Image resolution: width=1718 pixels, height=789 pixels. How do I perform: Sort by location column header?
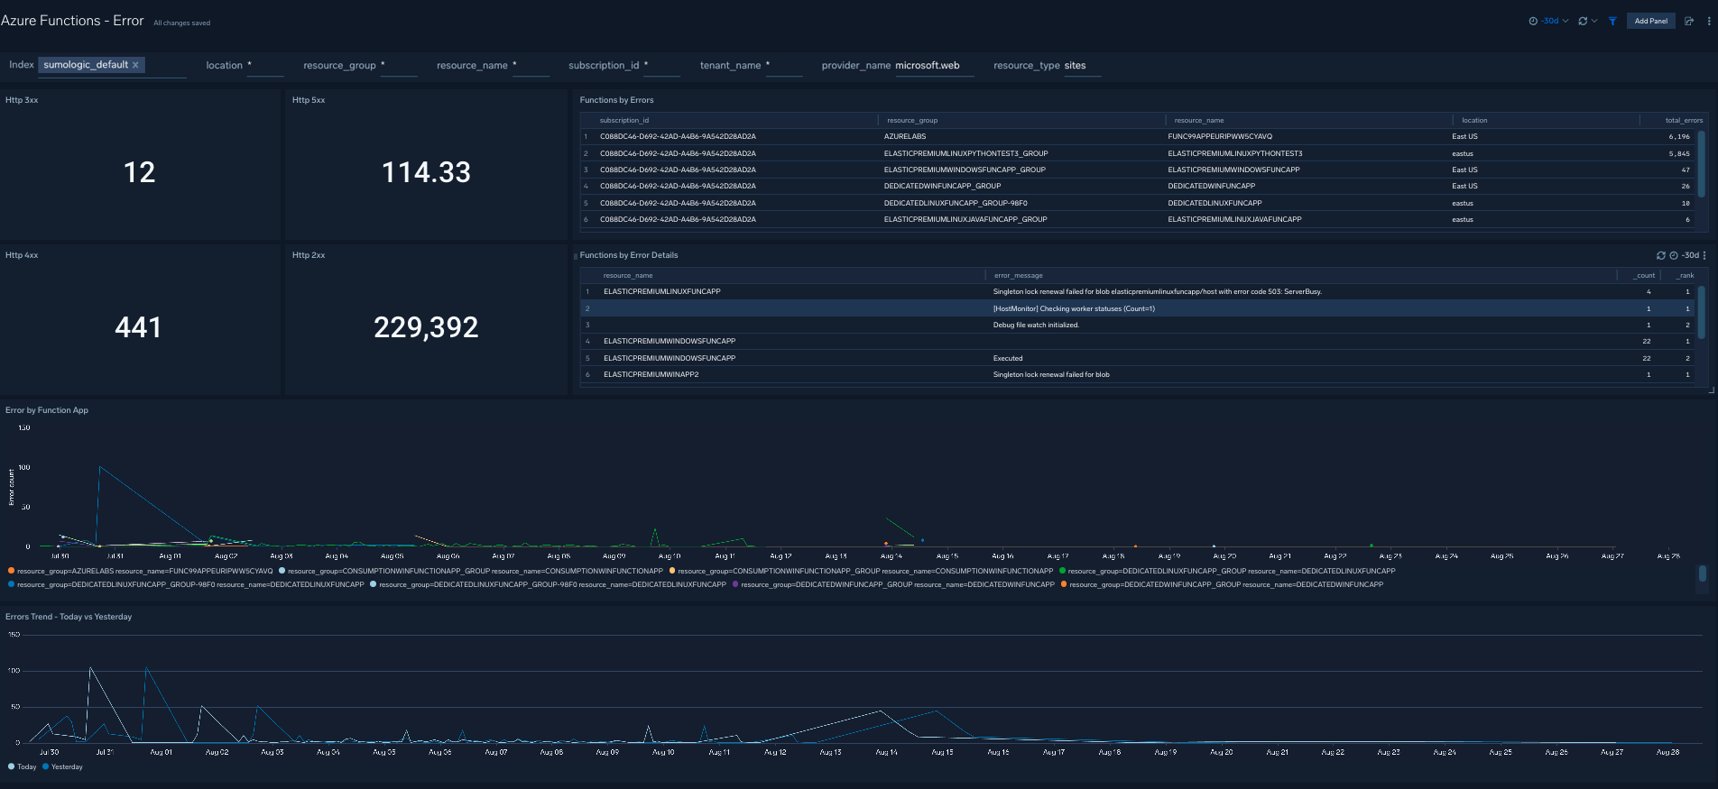tap(1474, 120)
